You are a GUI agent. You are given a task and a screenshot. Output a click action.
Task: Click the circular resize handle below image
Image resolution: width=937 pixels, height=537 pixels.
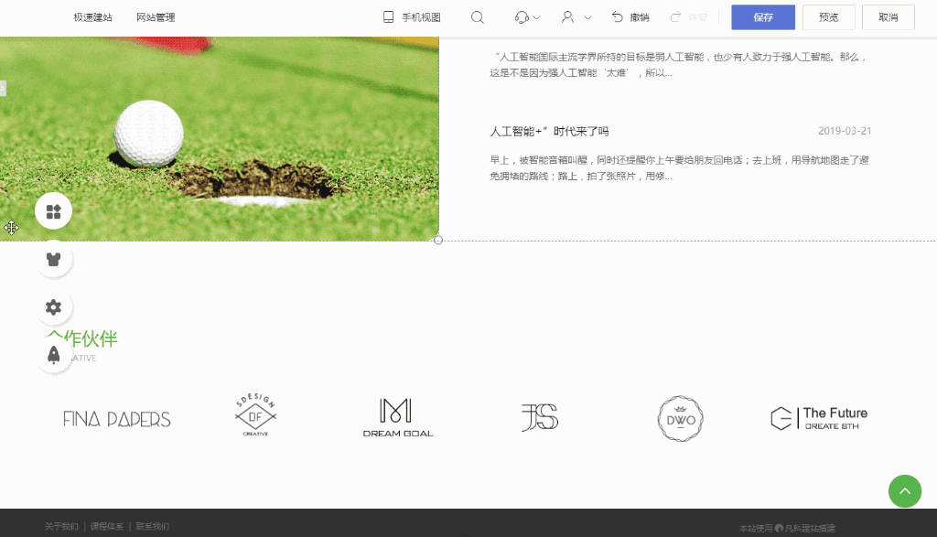click(438, 240)
